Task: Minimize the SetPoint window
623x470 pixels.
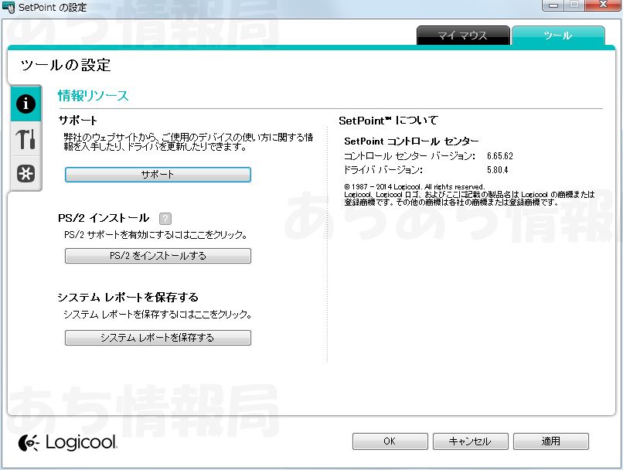Action: coord(553,6)
